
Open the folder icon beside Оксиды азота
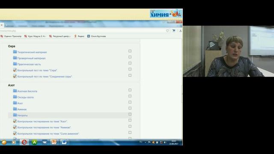point(15,97)
